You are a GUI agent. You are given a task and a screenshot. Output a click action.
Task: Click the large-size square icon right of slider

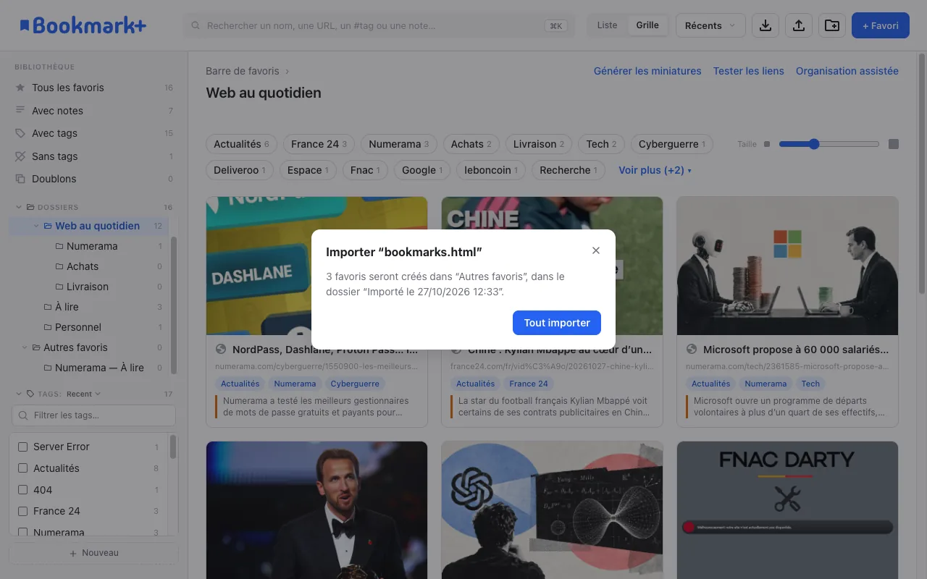[894, 144]
